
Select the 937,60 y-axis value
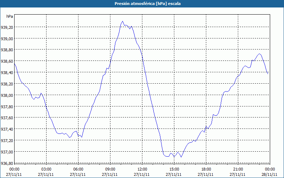click(x=7, y=118)
